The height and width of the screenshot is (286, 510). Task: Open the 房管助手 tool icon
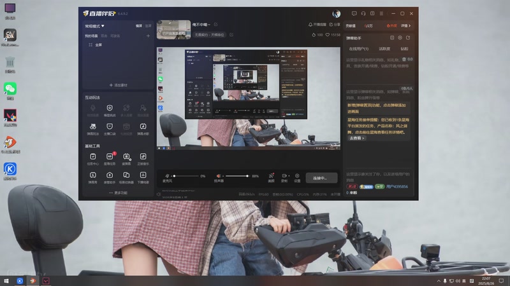click(x=110, y=175)
